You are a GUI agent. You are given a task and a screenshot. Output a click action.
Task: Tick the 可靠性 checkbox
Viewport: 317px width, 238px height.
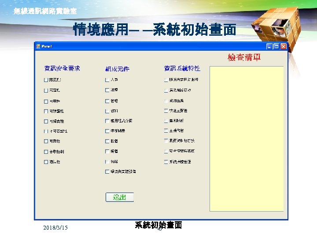pyautogui.click(x=46, y=141)
